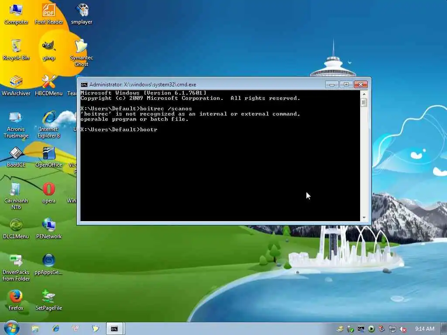Screen dimensions: 447x335
Task: Launch Internet Explorer from the taskbar
Action: [55, 329]
